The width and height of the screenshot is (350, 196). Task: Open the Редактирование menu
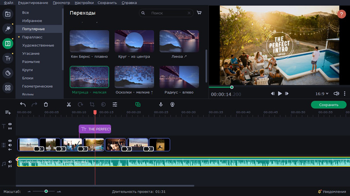[33, 3]
